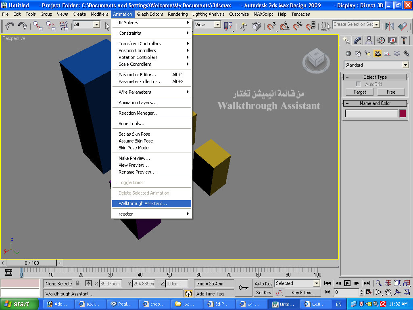Image resolution: width=413 pixels, height=310 pixels.
Task: Toggle the Selection Lock padlock icon
Action: [77, 283]
